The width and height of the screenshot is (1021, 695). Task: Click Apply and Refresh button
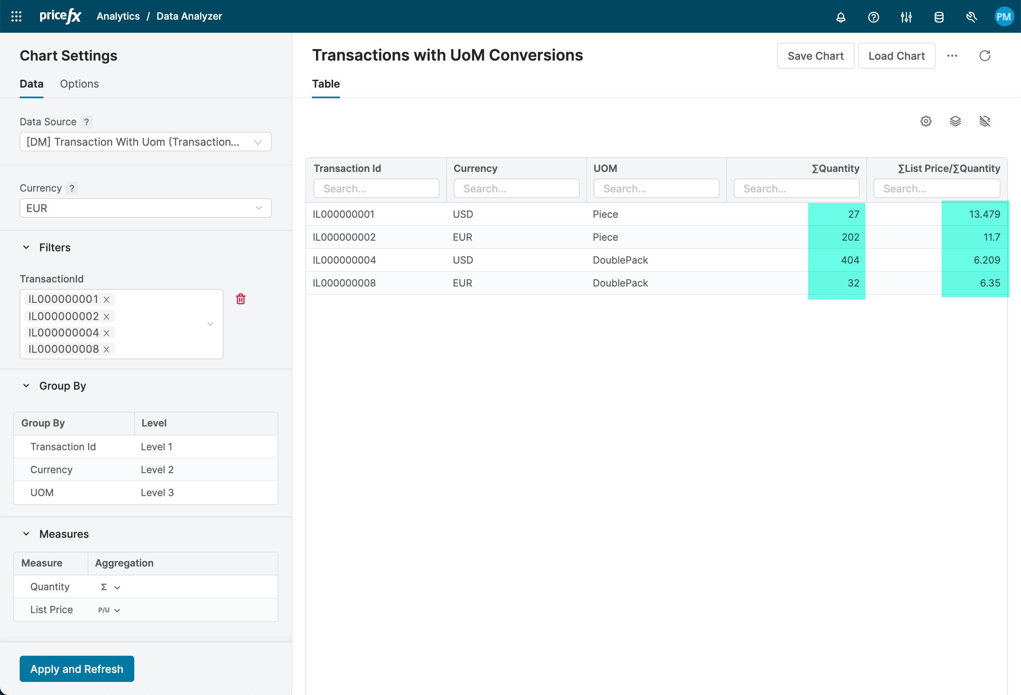pyautogui.click(x=77, y=669)
